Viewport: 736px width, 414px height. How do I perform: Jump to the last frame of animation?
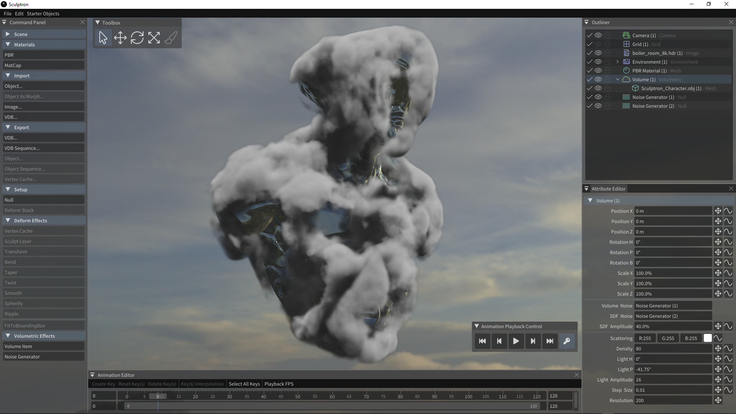click(x=550, y=341)
